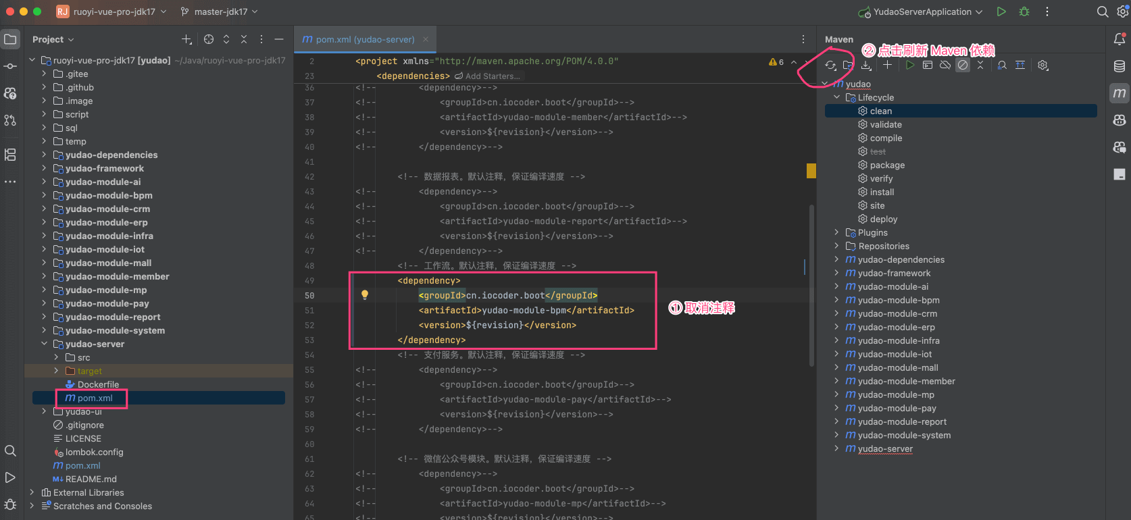The height and width of the screenshot is (520, 1131).
Task: Select the compile lifecycle goal in Maven
Action: point(886,138)
